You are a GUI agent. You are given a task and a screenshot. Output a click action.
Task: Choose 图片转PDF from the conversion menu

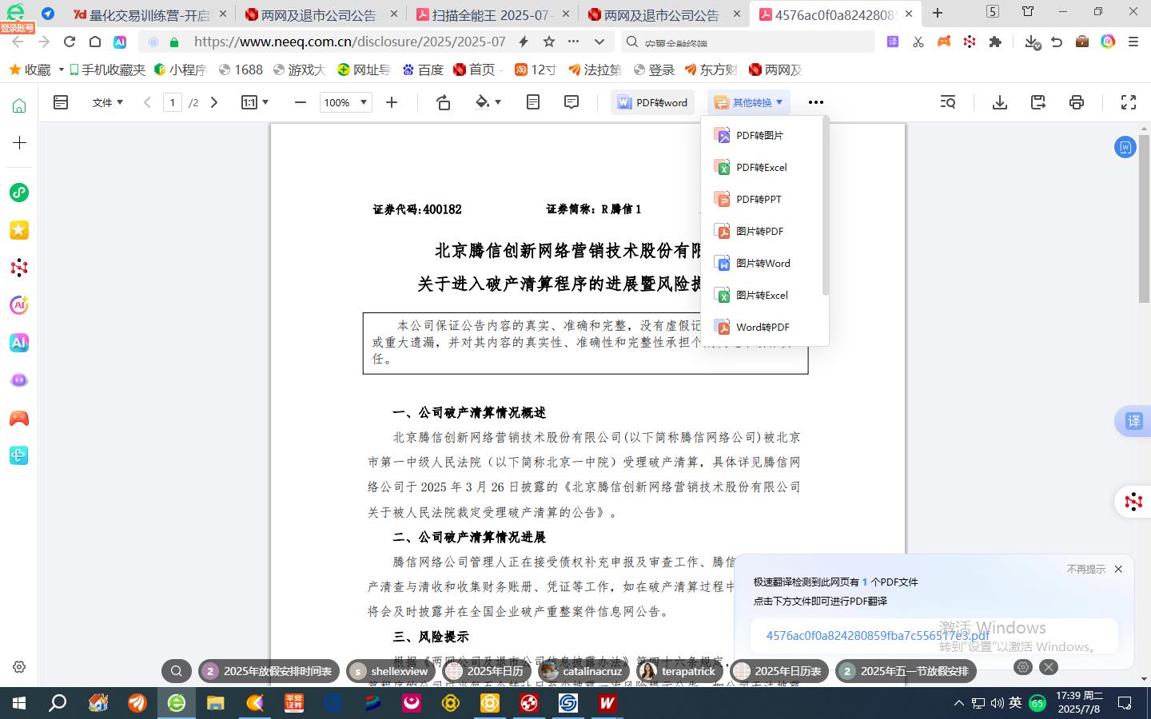point(759,232)
